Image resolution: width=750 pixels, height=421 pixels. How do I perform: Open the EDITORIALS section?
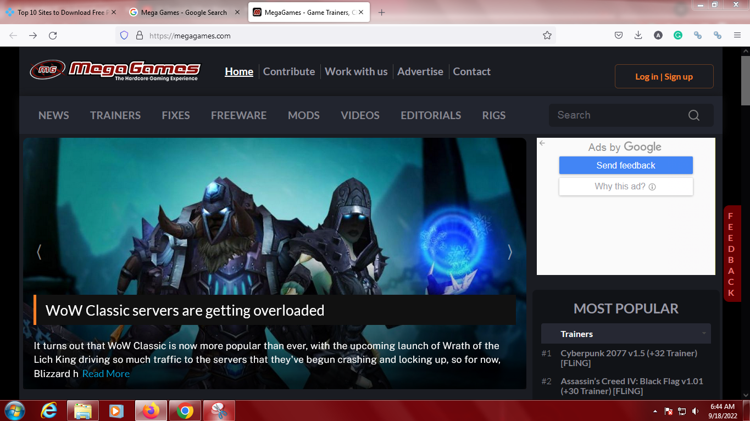(431, 115)
